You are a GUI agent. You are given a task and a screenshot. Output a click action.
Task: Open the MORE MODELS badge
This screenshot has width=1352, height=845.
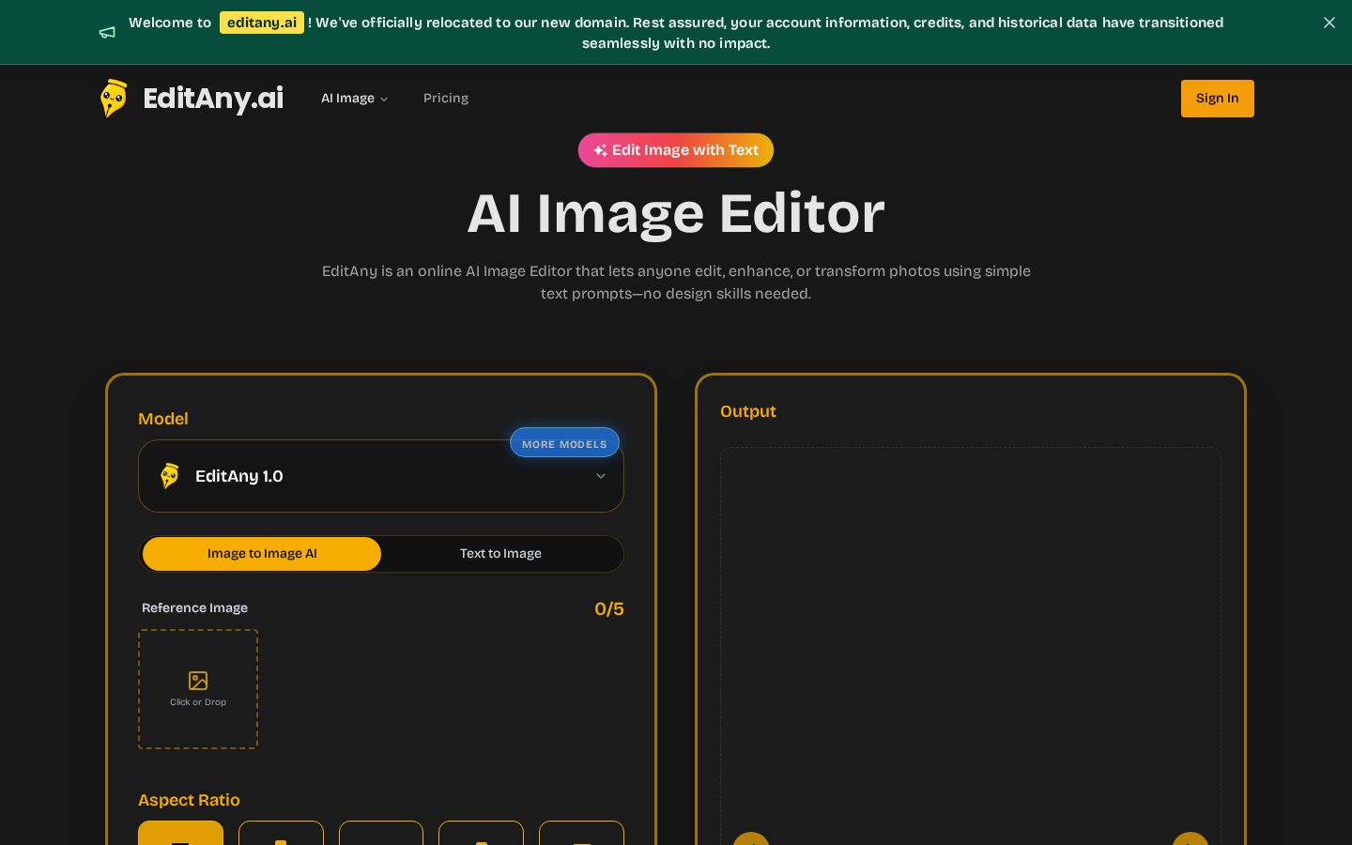pyautogui.click(x=564, y=443)
